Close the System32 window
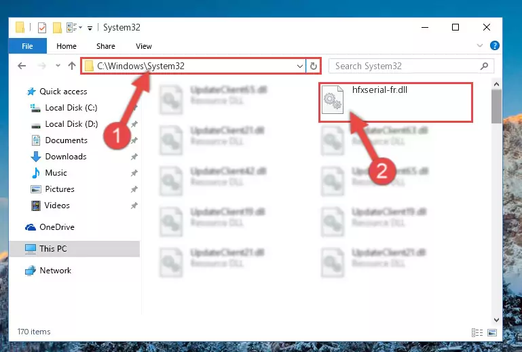The width and height of the screenshot is (522, 352). pyautogui.click(x=487, y=27)
